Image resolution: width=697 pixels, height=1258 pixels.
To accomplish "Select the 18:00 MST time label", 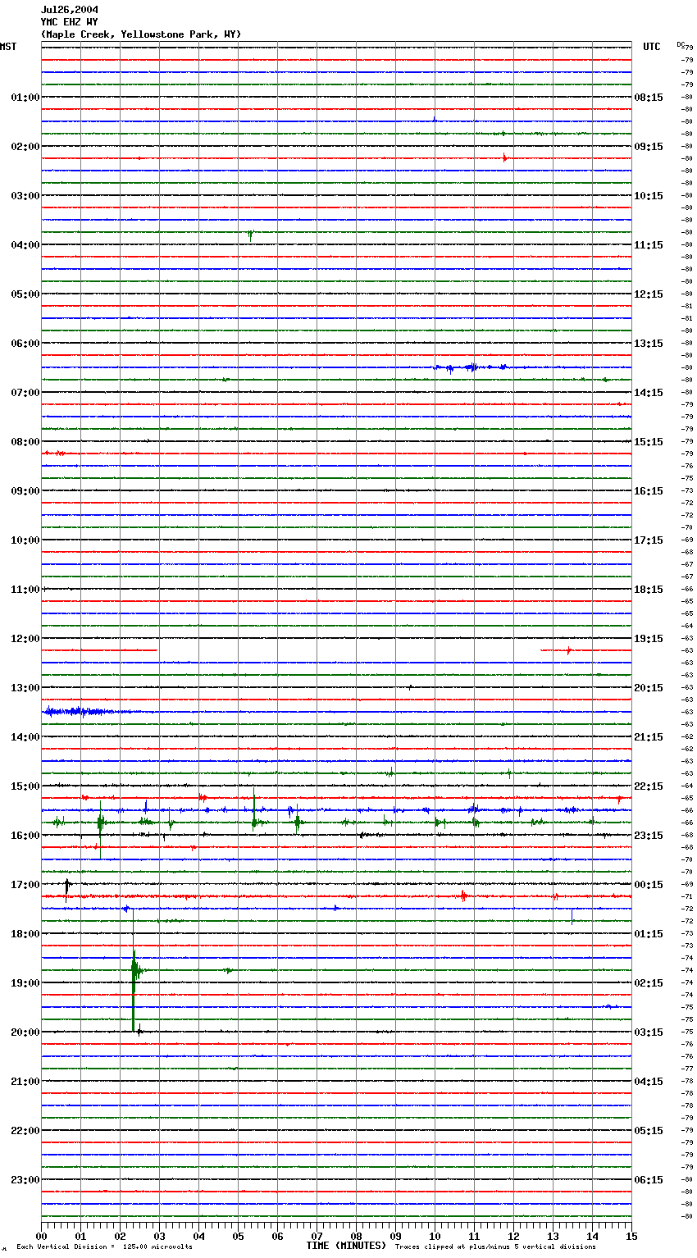I will 25,934.
